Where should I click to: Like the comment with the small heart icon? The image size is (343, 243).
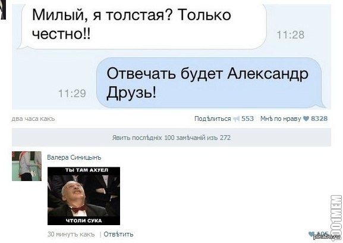click(x=311, y=234)
